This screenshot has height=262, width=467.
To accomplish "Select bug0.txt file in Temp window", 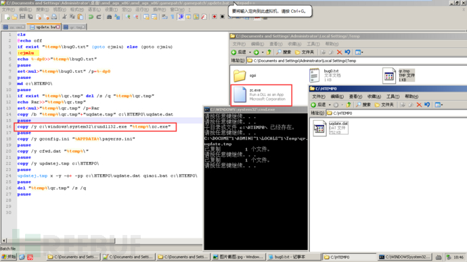I will tap(326, 76).
